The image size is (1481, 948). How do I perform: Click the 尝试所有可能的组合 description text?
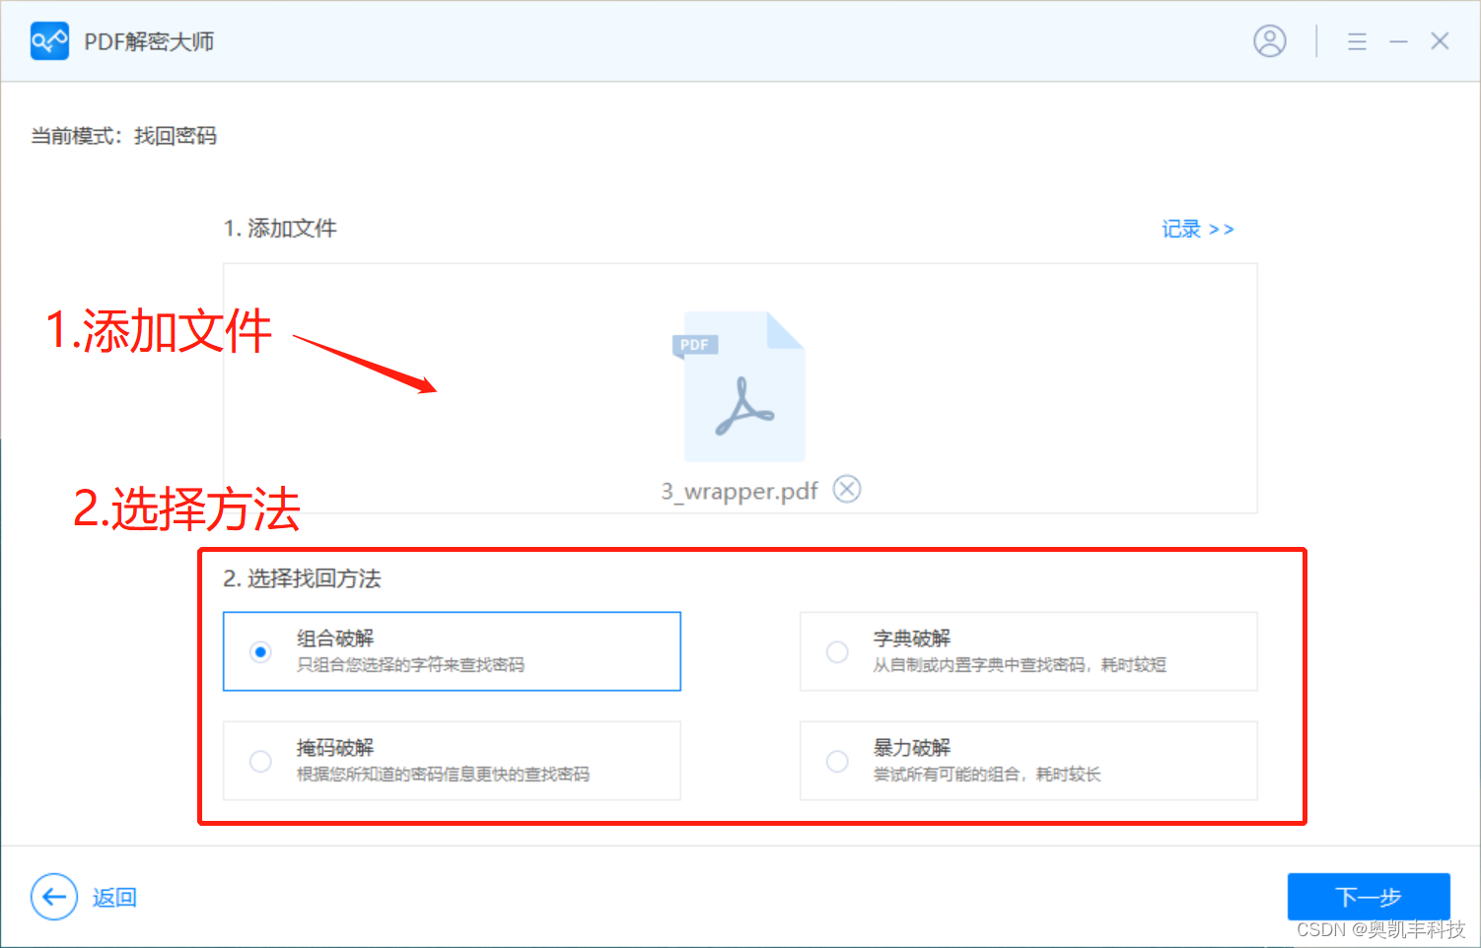(987, 775)
